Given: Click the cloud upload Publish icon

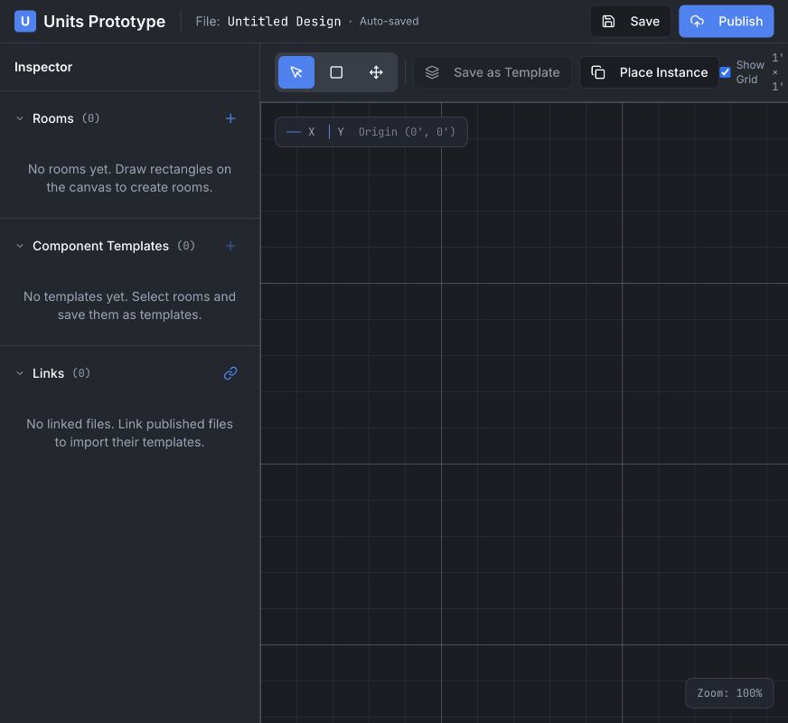Looking at the screenshot, I should pos(697,21).
